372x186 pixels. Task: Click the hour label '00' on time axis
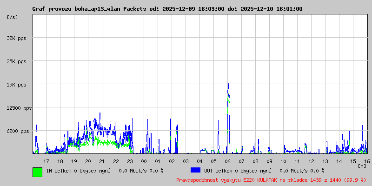(144, 161)
